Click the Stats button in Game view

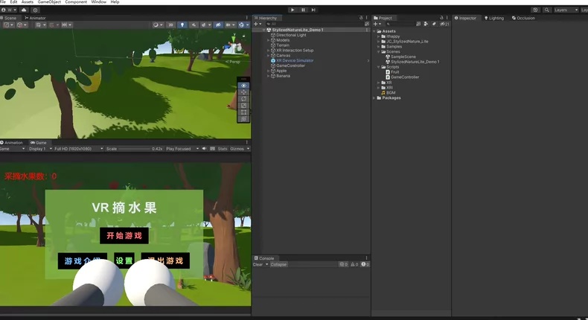pos(223,149)
